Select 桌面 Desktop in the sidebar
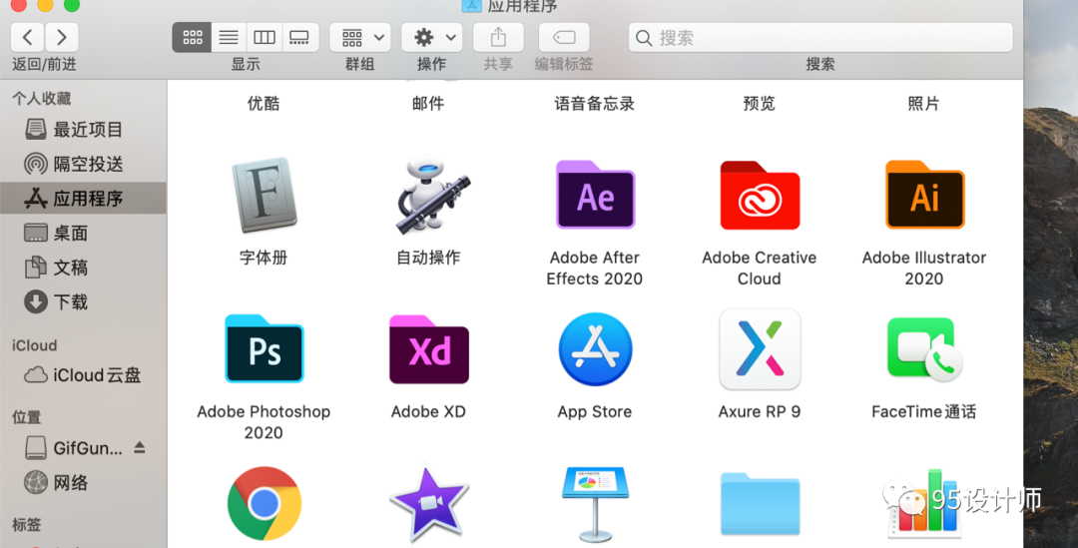 tap(83, 234)
